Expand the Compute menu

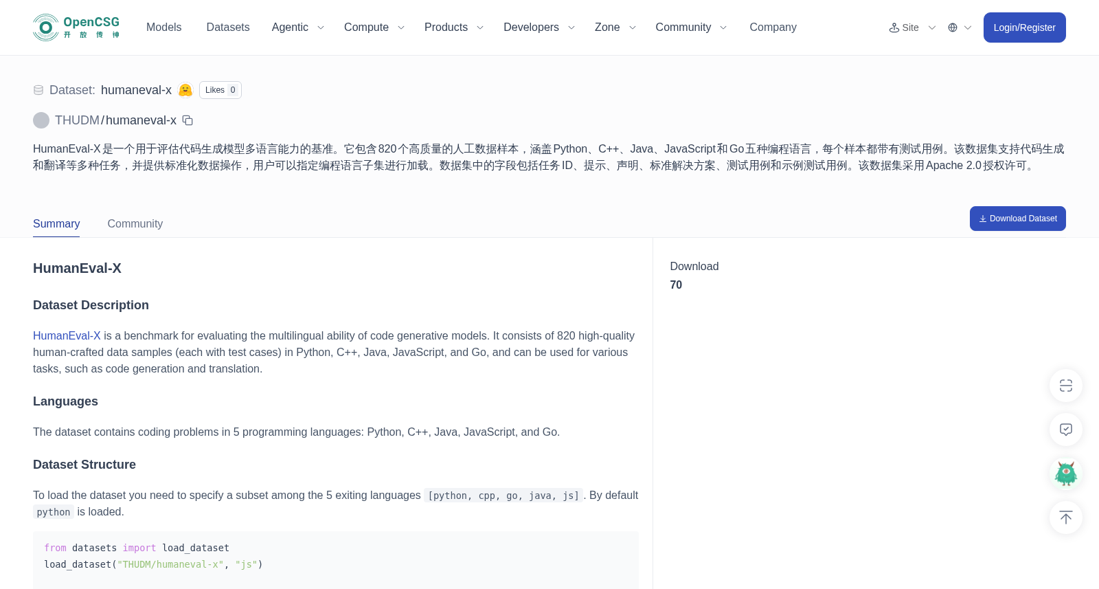click(x=374, y=27)
